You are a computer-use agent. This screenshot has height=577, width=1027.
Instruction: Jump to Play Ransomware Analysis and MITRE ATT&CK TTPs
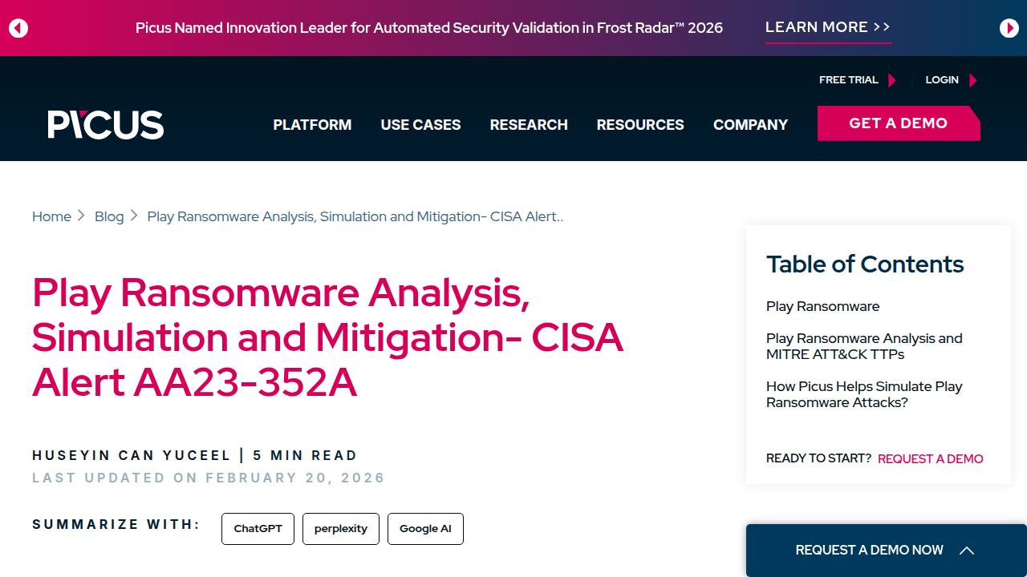point(864,346)
